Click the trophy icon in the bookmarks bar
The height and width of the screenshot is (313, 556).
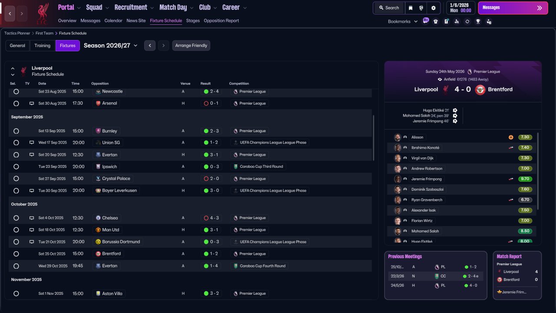coord(478,21)
